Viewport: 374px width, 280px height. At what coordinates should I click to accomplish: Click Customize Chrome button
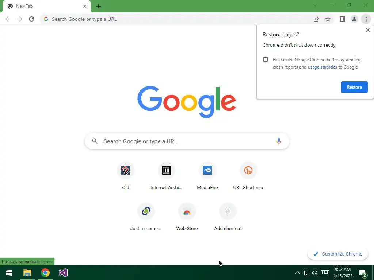point(338,254)
